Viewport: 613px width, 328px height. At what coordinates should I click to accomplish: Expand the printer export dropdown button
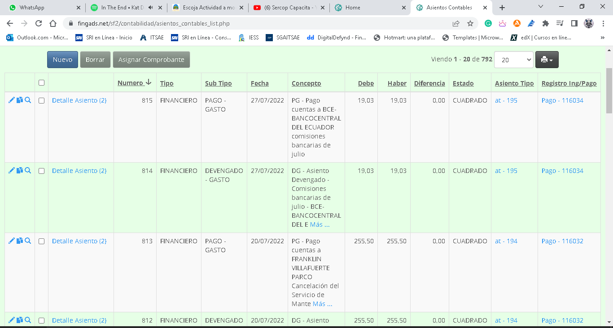pyautogui.click(x=547, y=60)
